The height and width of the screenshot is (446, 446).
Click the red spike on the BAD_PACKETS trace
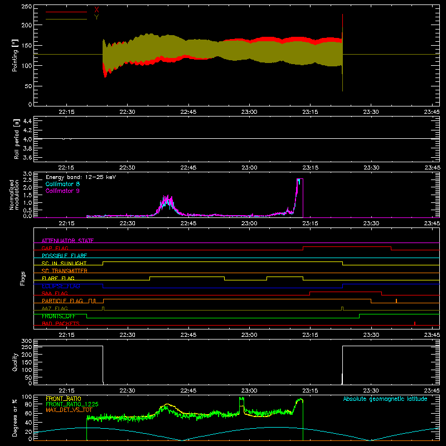(x=415, y=323)
